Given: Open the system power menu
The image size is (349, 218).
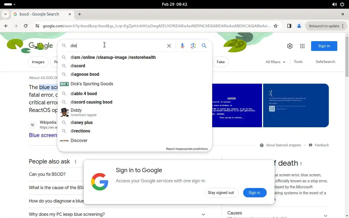Looking at the screenshot, I should coord(342,4).
